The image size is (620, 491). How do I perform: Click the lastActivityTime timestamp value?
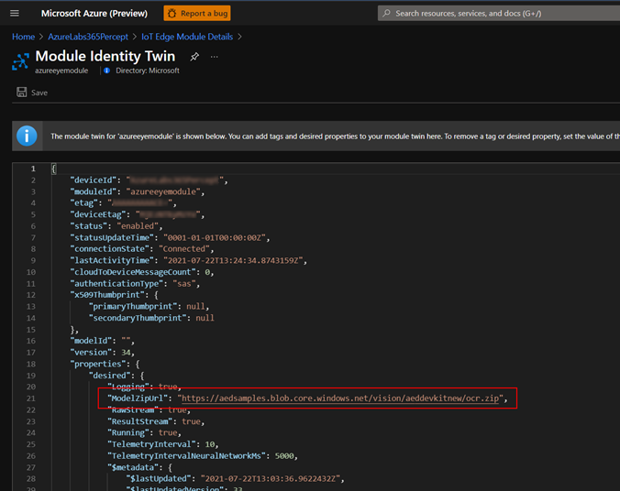(x=233, y=260)
